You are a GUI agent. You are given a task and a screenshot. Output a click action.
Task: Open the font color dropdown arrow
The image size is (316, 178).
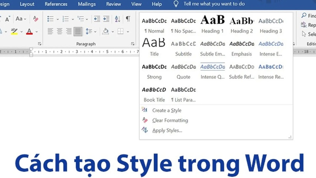click(37, 32)
